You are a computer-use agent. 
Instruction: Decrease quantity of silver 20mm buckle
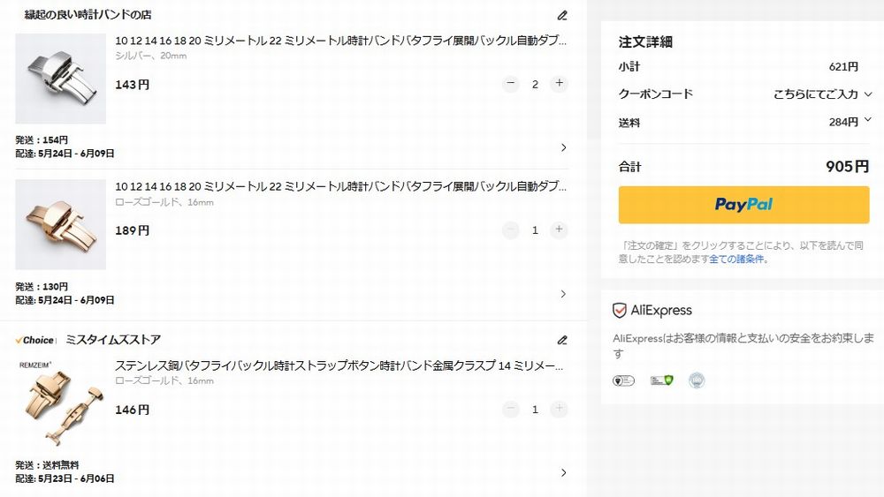pyautogui.click(x=511, y=84)
